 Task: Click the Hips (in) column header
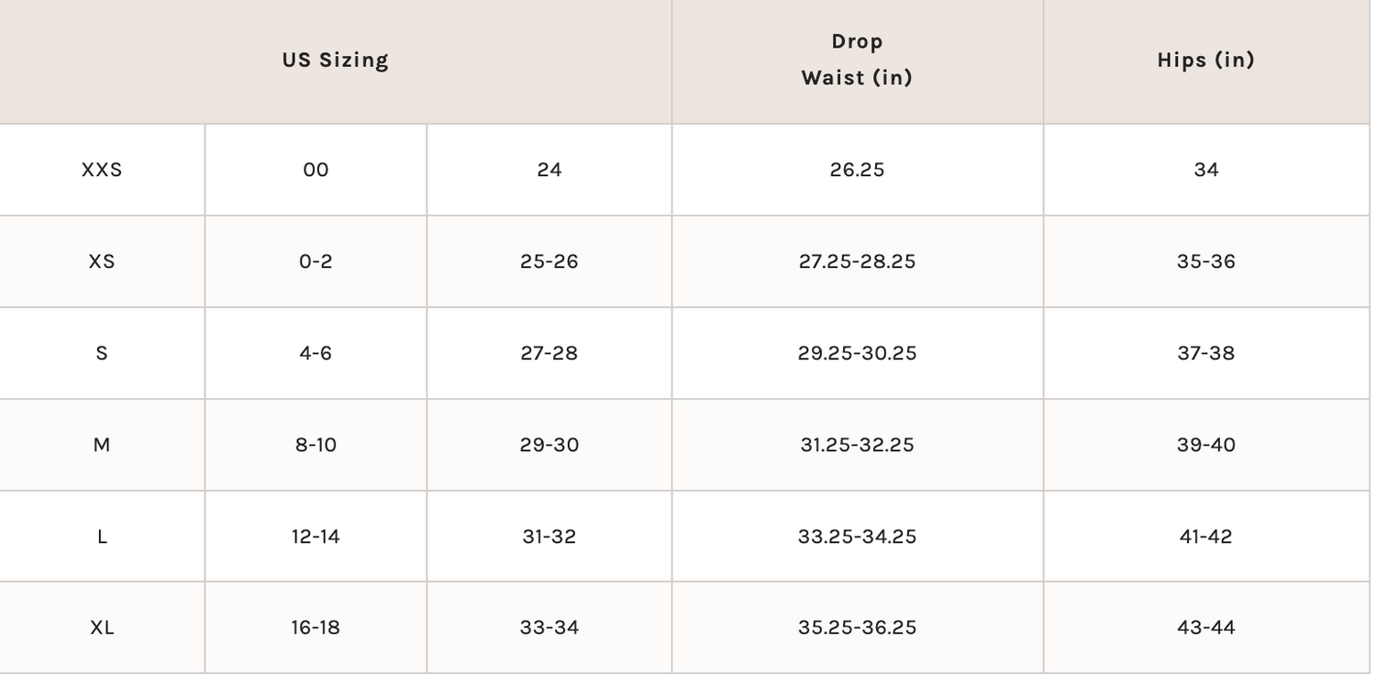coord(1205,61)
